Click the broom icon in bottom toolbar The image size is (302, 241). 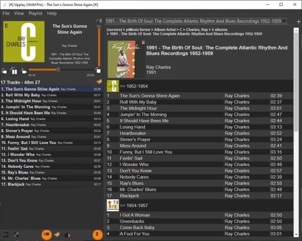57,235
